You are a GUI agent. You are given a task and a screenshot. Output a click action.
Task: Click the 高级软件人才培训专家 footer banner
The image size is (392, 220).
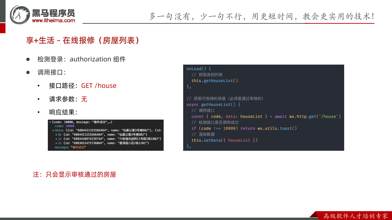pos(356,216)
